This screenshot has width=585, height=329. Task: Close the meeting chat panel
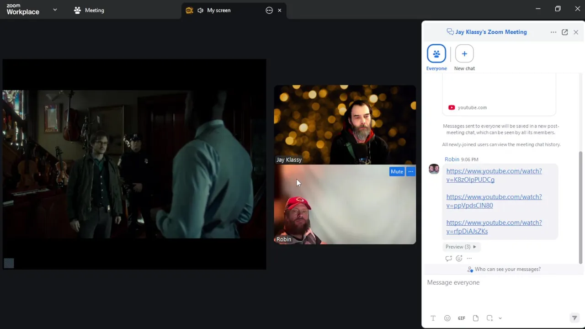point(576,32)
